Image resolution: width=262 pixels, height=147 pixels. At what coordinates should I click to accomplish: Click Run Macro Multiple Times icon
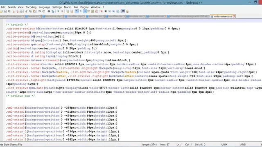(114, 11)
